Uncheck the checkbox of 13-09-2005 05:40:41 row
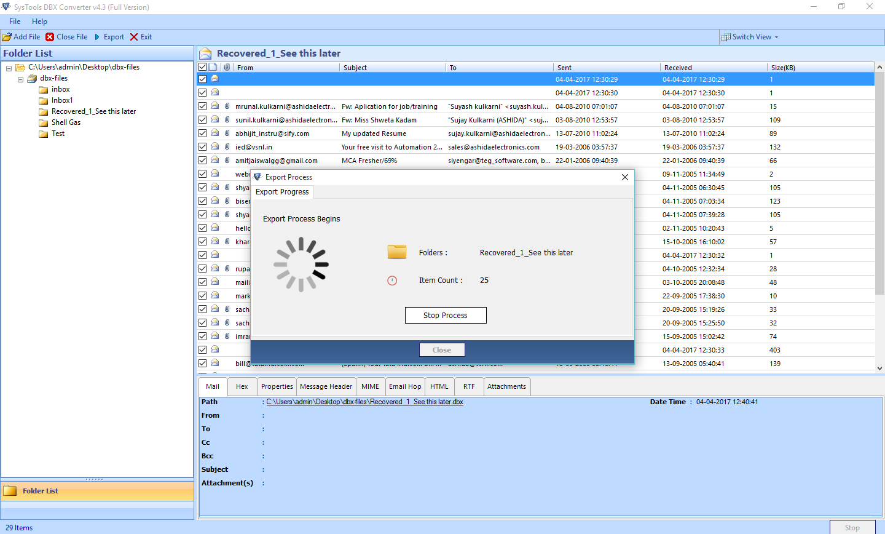Viewport: 885px width, 534px height. (x=202, y=363)
